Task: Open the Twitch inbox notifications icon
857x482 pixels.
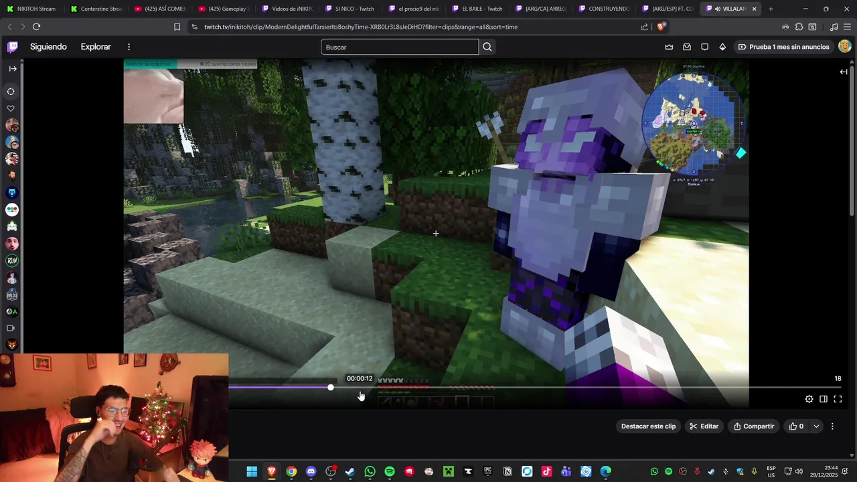Action: (x=687, y=47)
